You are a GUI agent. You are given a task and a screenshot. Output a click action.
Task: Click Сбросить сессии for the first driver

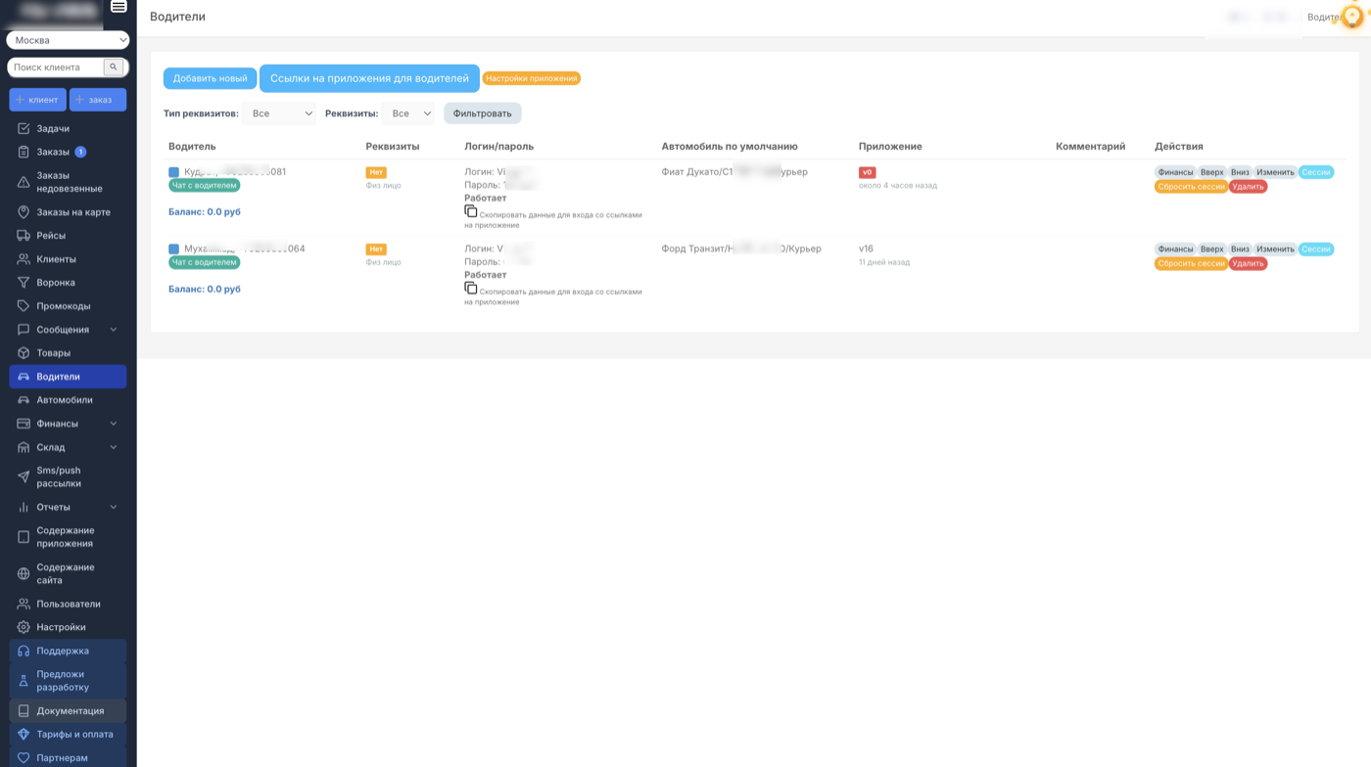click(1190, 187)
